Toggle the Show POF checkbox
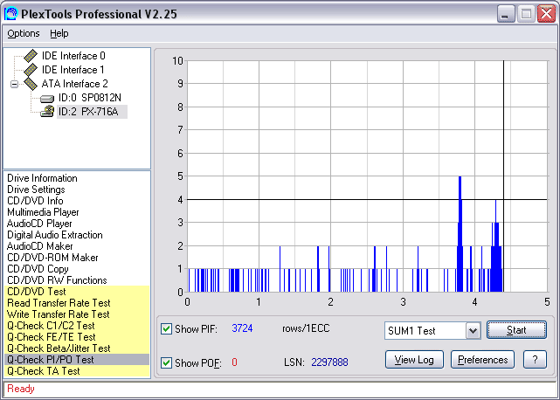Screen dimensions: 560x400 166,362
